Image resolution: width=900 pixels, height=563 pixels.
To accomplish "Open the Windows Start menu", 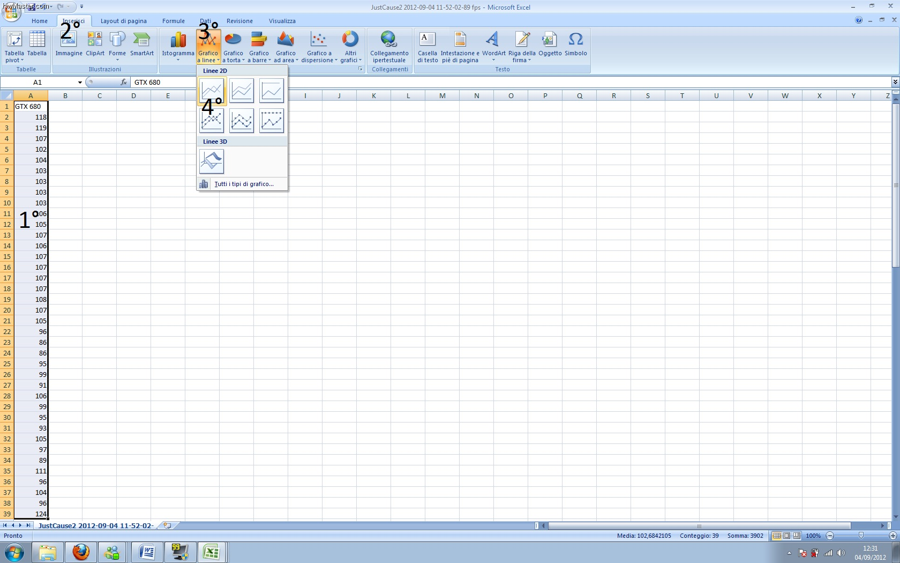I will pyautogui.click(x=14, y=552).
